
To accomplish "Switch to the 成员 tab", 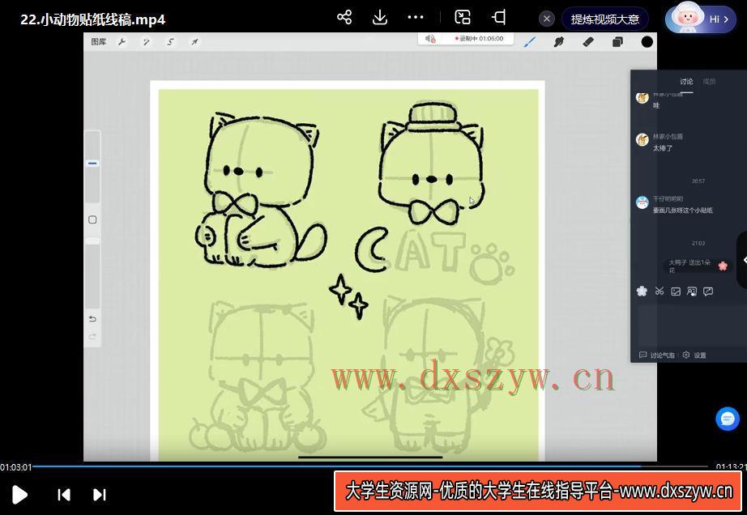I will pos(710,82).
